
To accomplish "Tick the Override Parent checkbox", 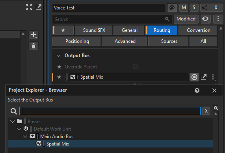I will pyautogui.click(x=135, y=67).
